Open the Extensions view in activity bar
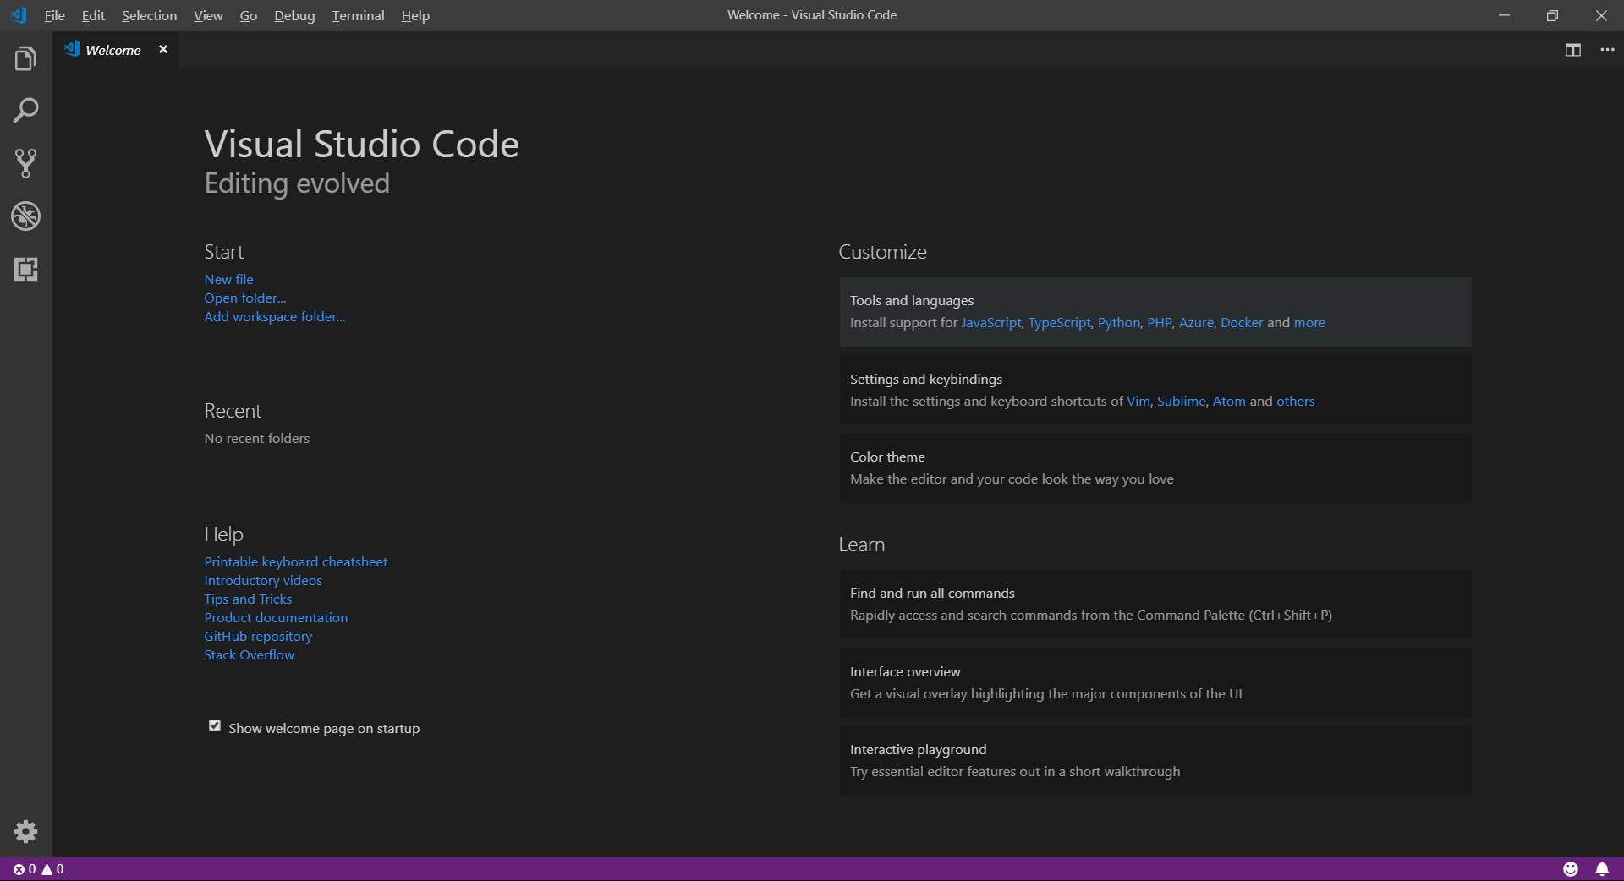The height and width of the screenshot is (881, 1624). pos(25,269)
